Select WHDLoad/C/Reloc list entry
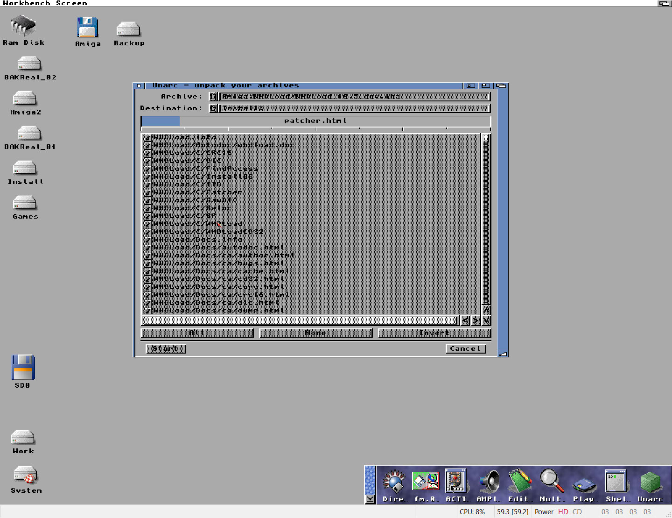Image resolution: width=672 pixels, height=518 pixels. click(192, 208)
